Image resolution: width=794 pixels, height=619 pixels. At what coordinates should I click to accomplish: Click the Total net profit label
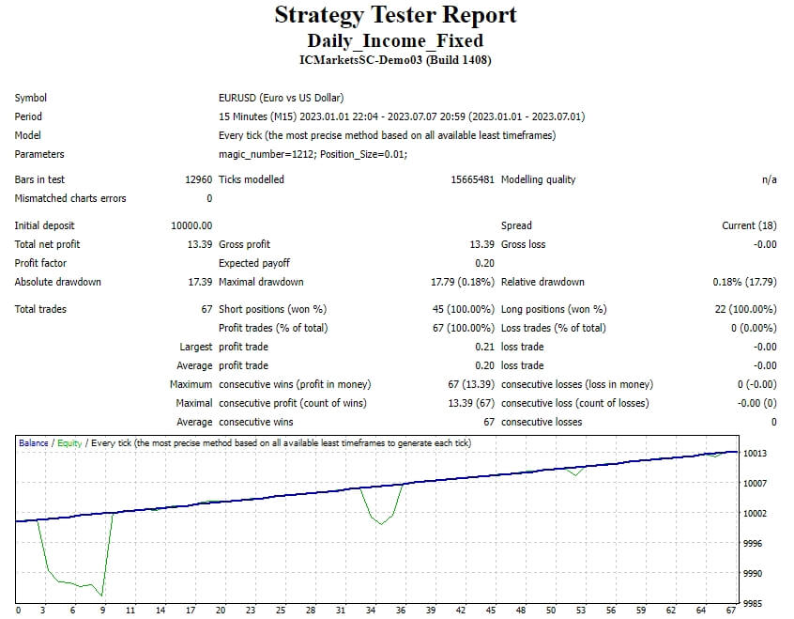[x=47, y=244]
